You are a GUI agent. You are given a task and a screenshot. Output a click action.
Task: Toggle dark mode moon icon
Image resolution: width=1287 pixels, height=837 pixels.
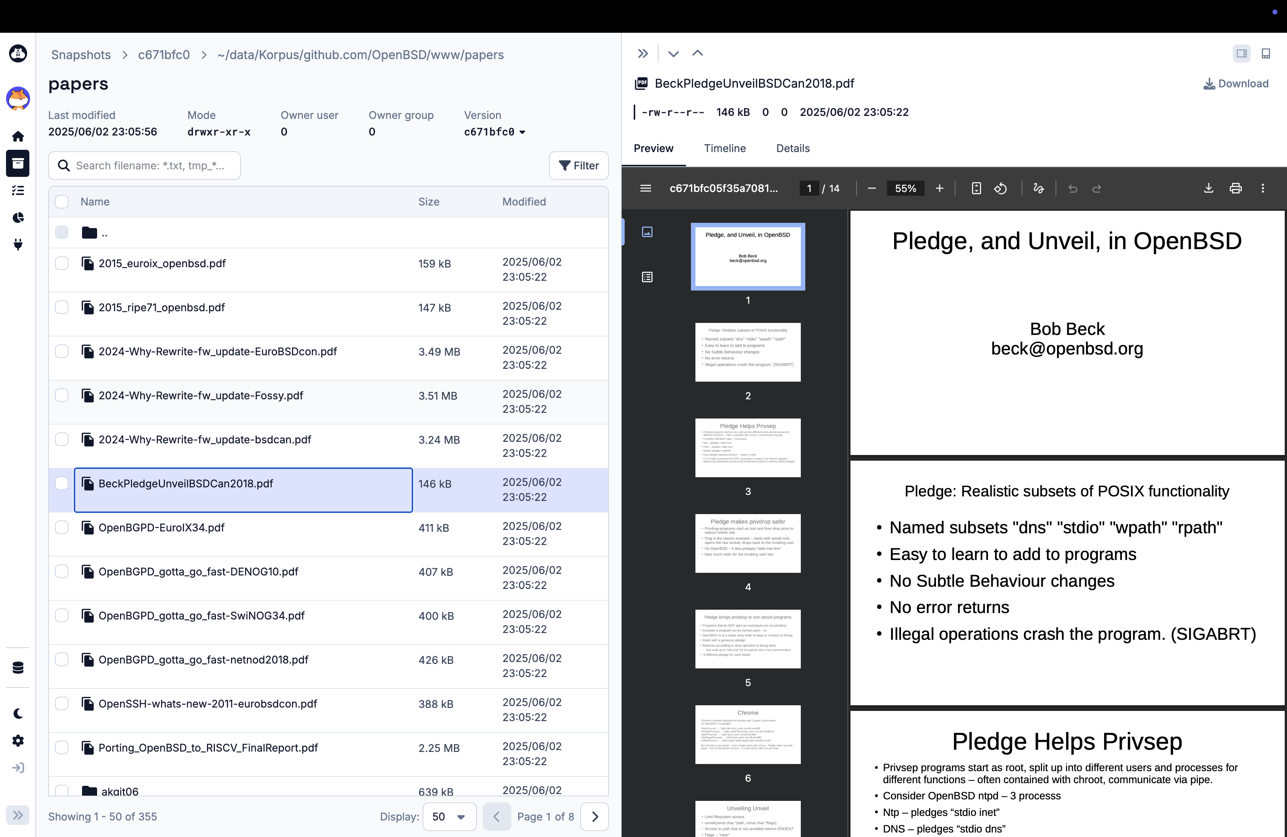18,714
